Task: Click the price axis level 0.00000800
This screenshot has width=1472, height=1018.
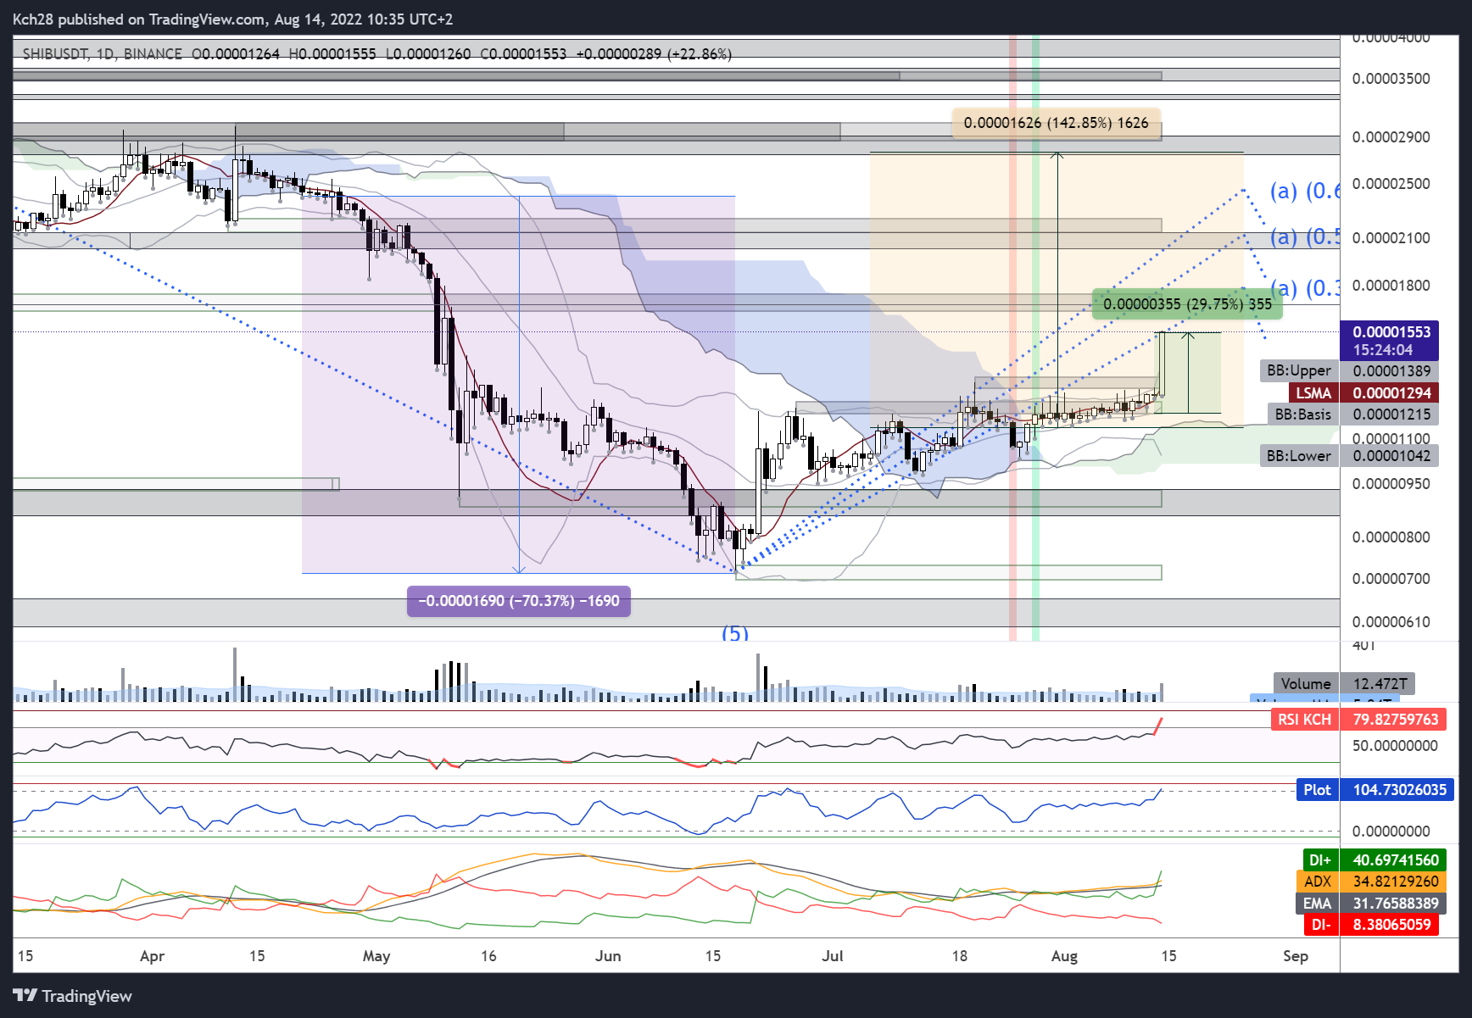Action: pyautogui.click(x=1391, y=537)
